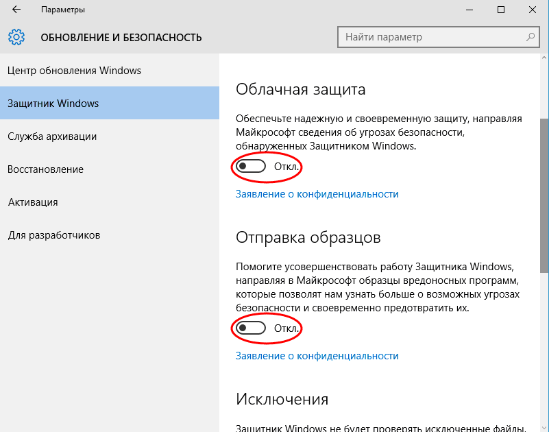Switch to 'Активация' page
Viewport: 549px width, 432px height.
pyautogui.click(x=33, y=202)
